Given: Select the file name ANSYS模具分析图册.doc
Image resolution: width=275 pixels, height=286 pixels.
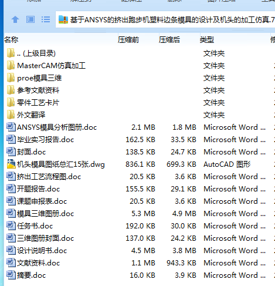Looking at the screenshot, I should (x=57, y=127).
